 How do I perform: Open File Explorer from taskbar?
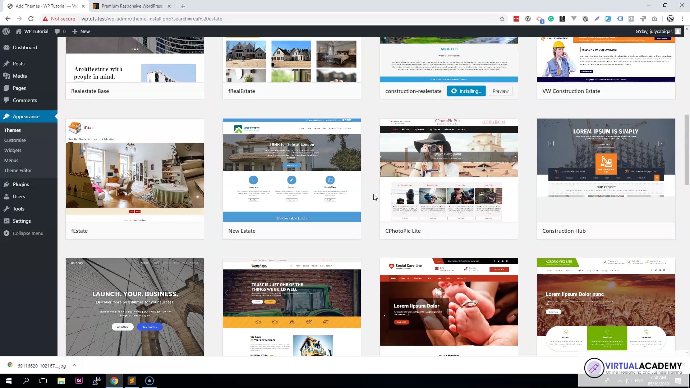coord(61,381)
